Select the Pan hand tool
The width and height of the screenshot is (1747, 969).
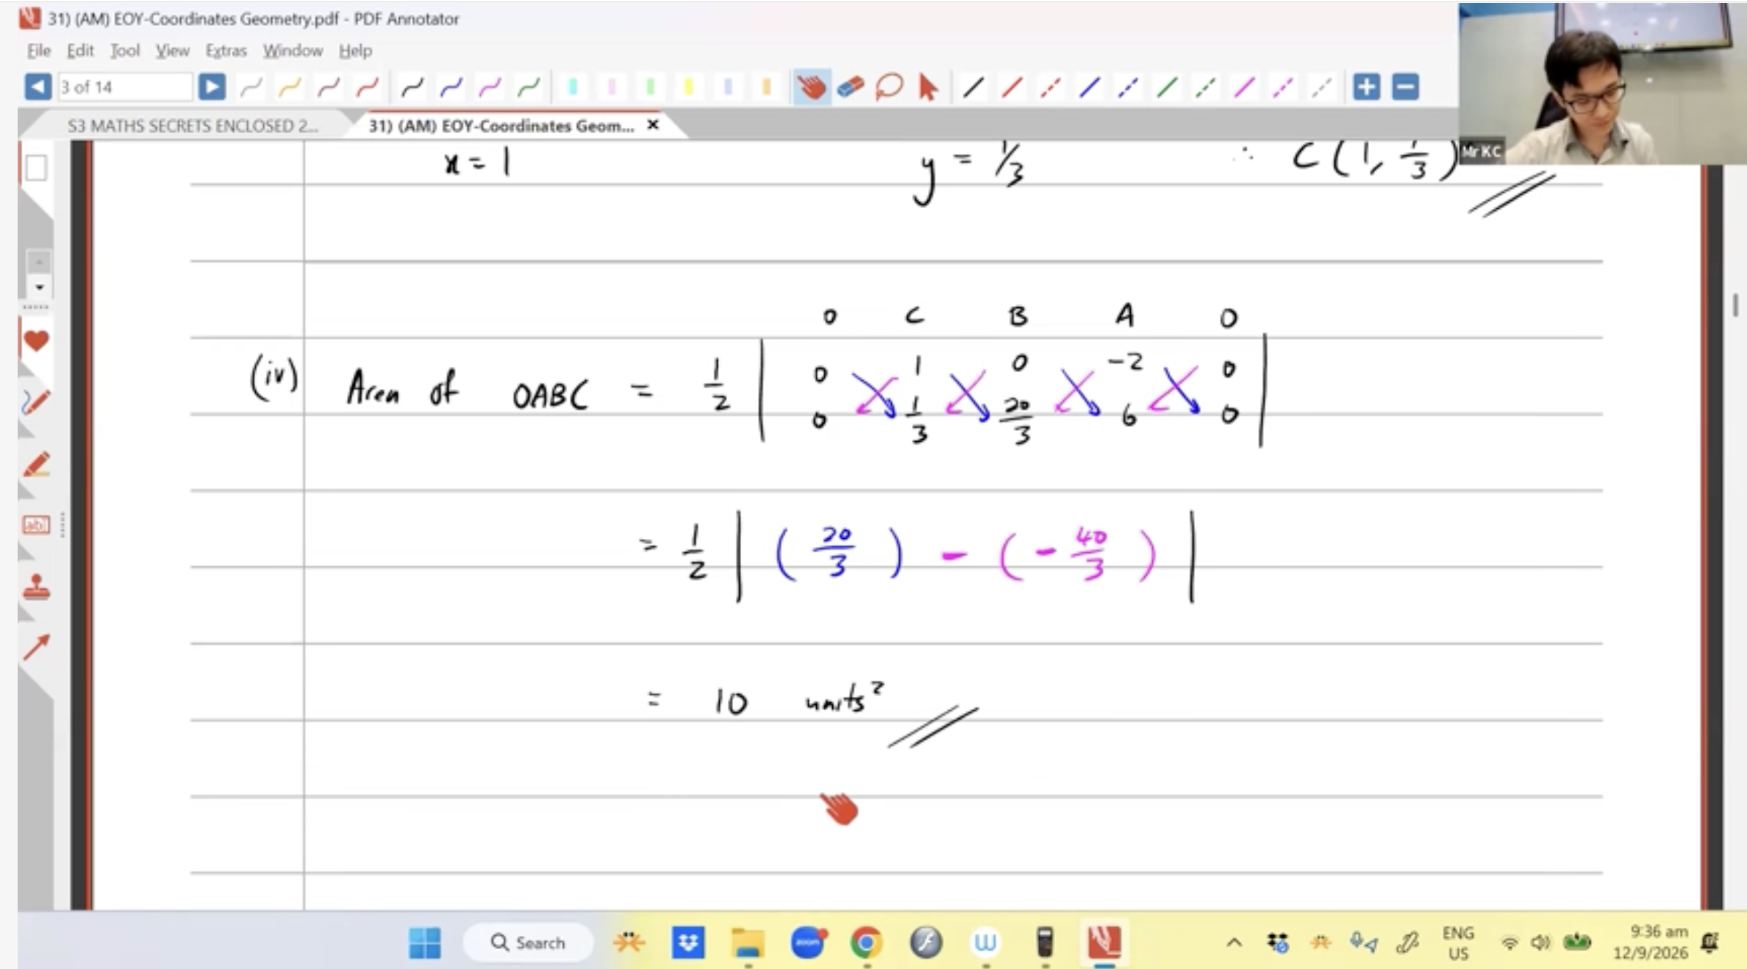click(x=812, y=87)
